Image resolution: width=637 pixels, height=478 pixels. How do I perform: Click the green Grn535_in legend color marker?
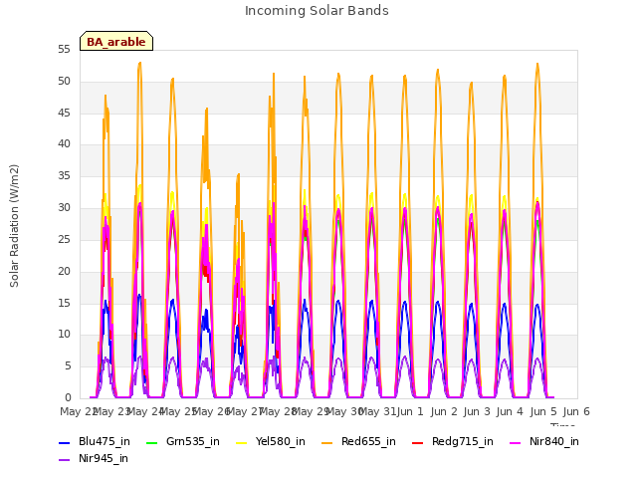(x=151, y=442)
